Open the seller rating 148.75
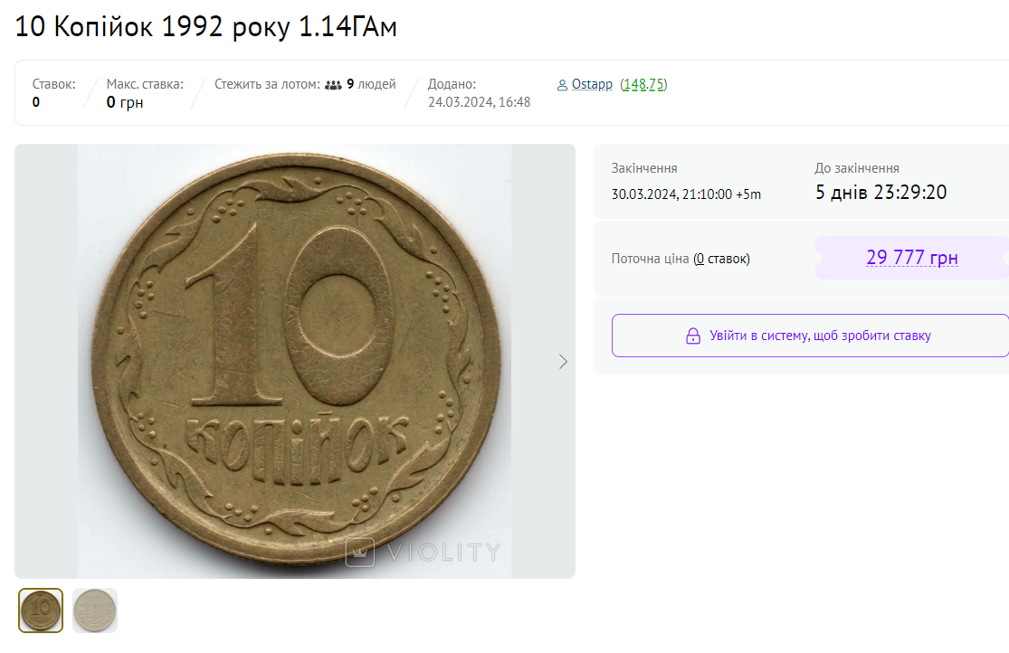 pyautogui.click(x=643, y=84)
